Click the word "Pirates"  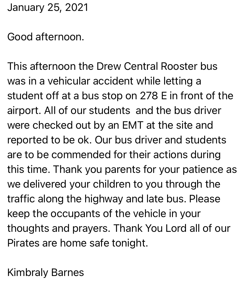click(x=23, y=243)
